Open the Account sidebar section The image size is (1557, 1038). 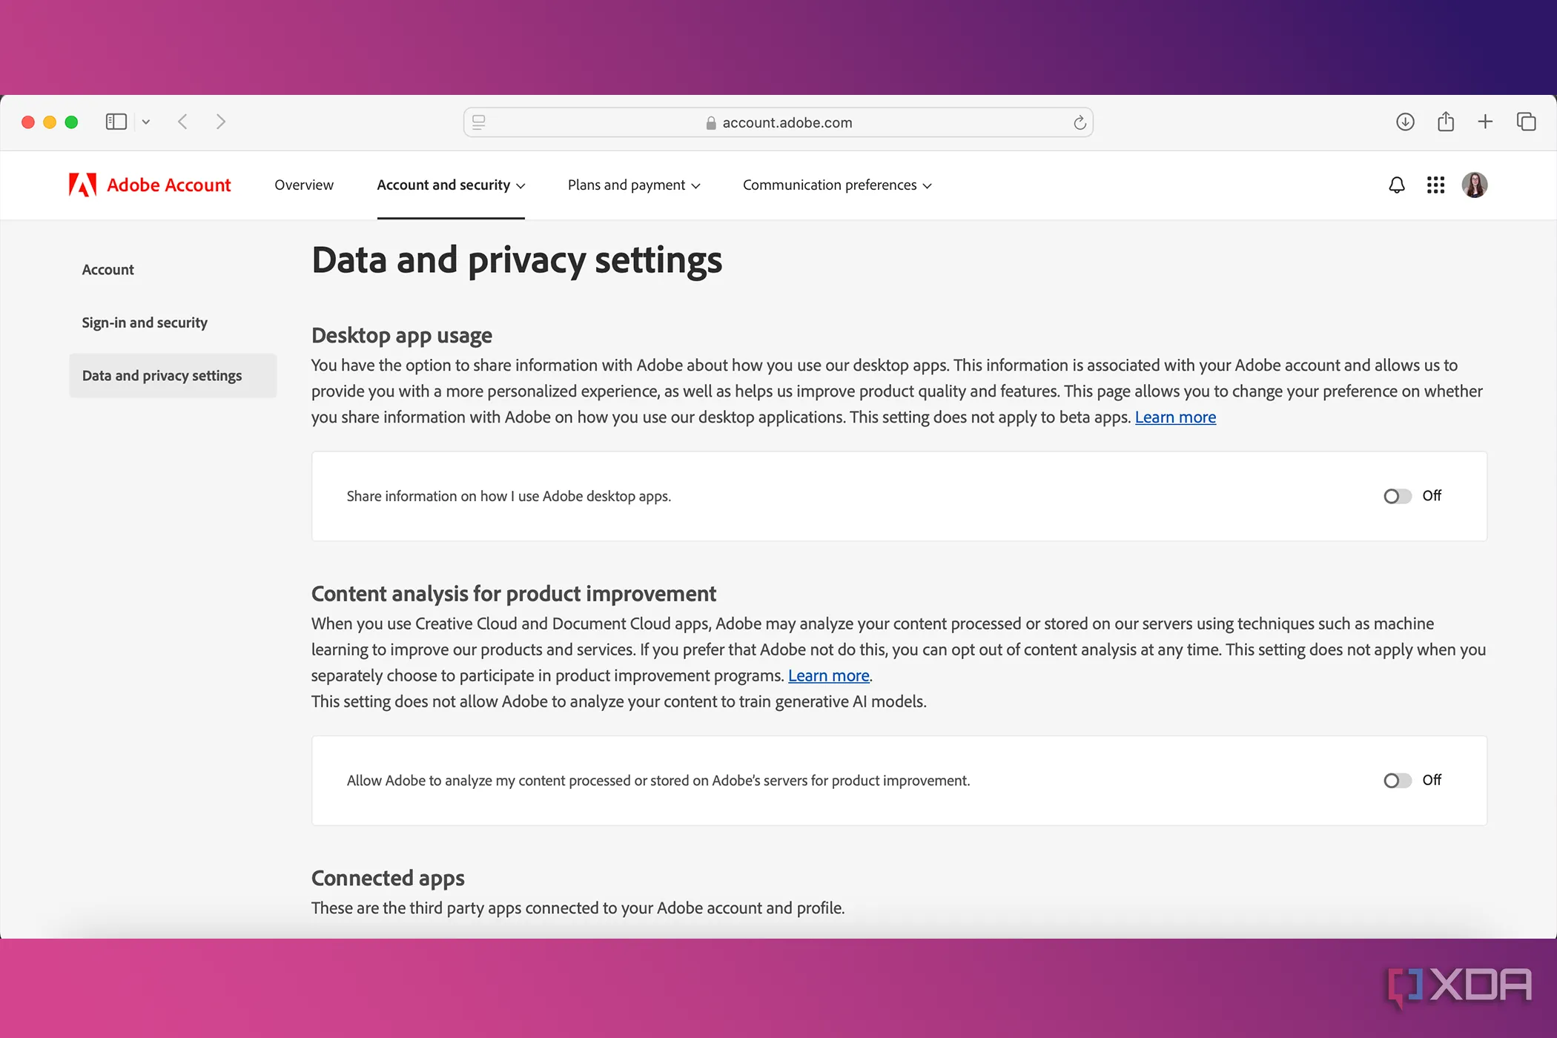[x=108, y=270]
